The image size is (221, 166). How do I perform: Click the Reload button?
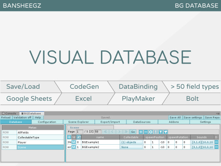tap(6, 117)
